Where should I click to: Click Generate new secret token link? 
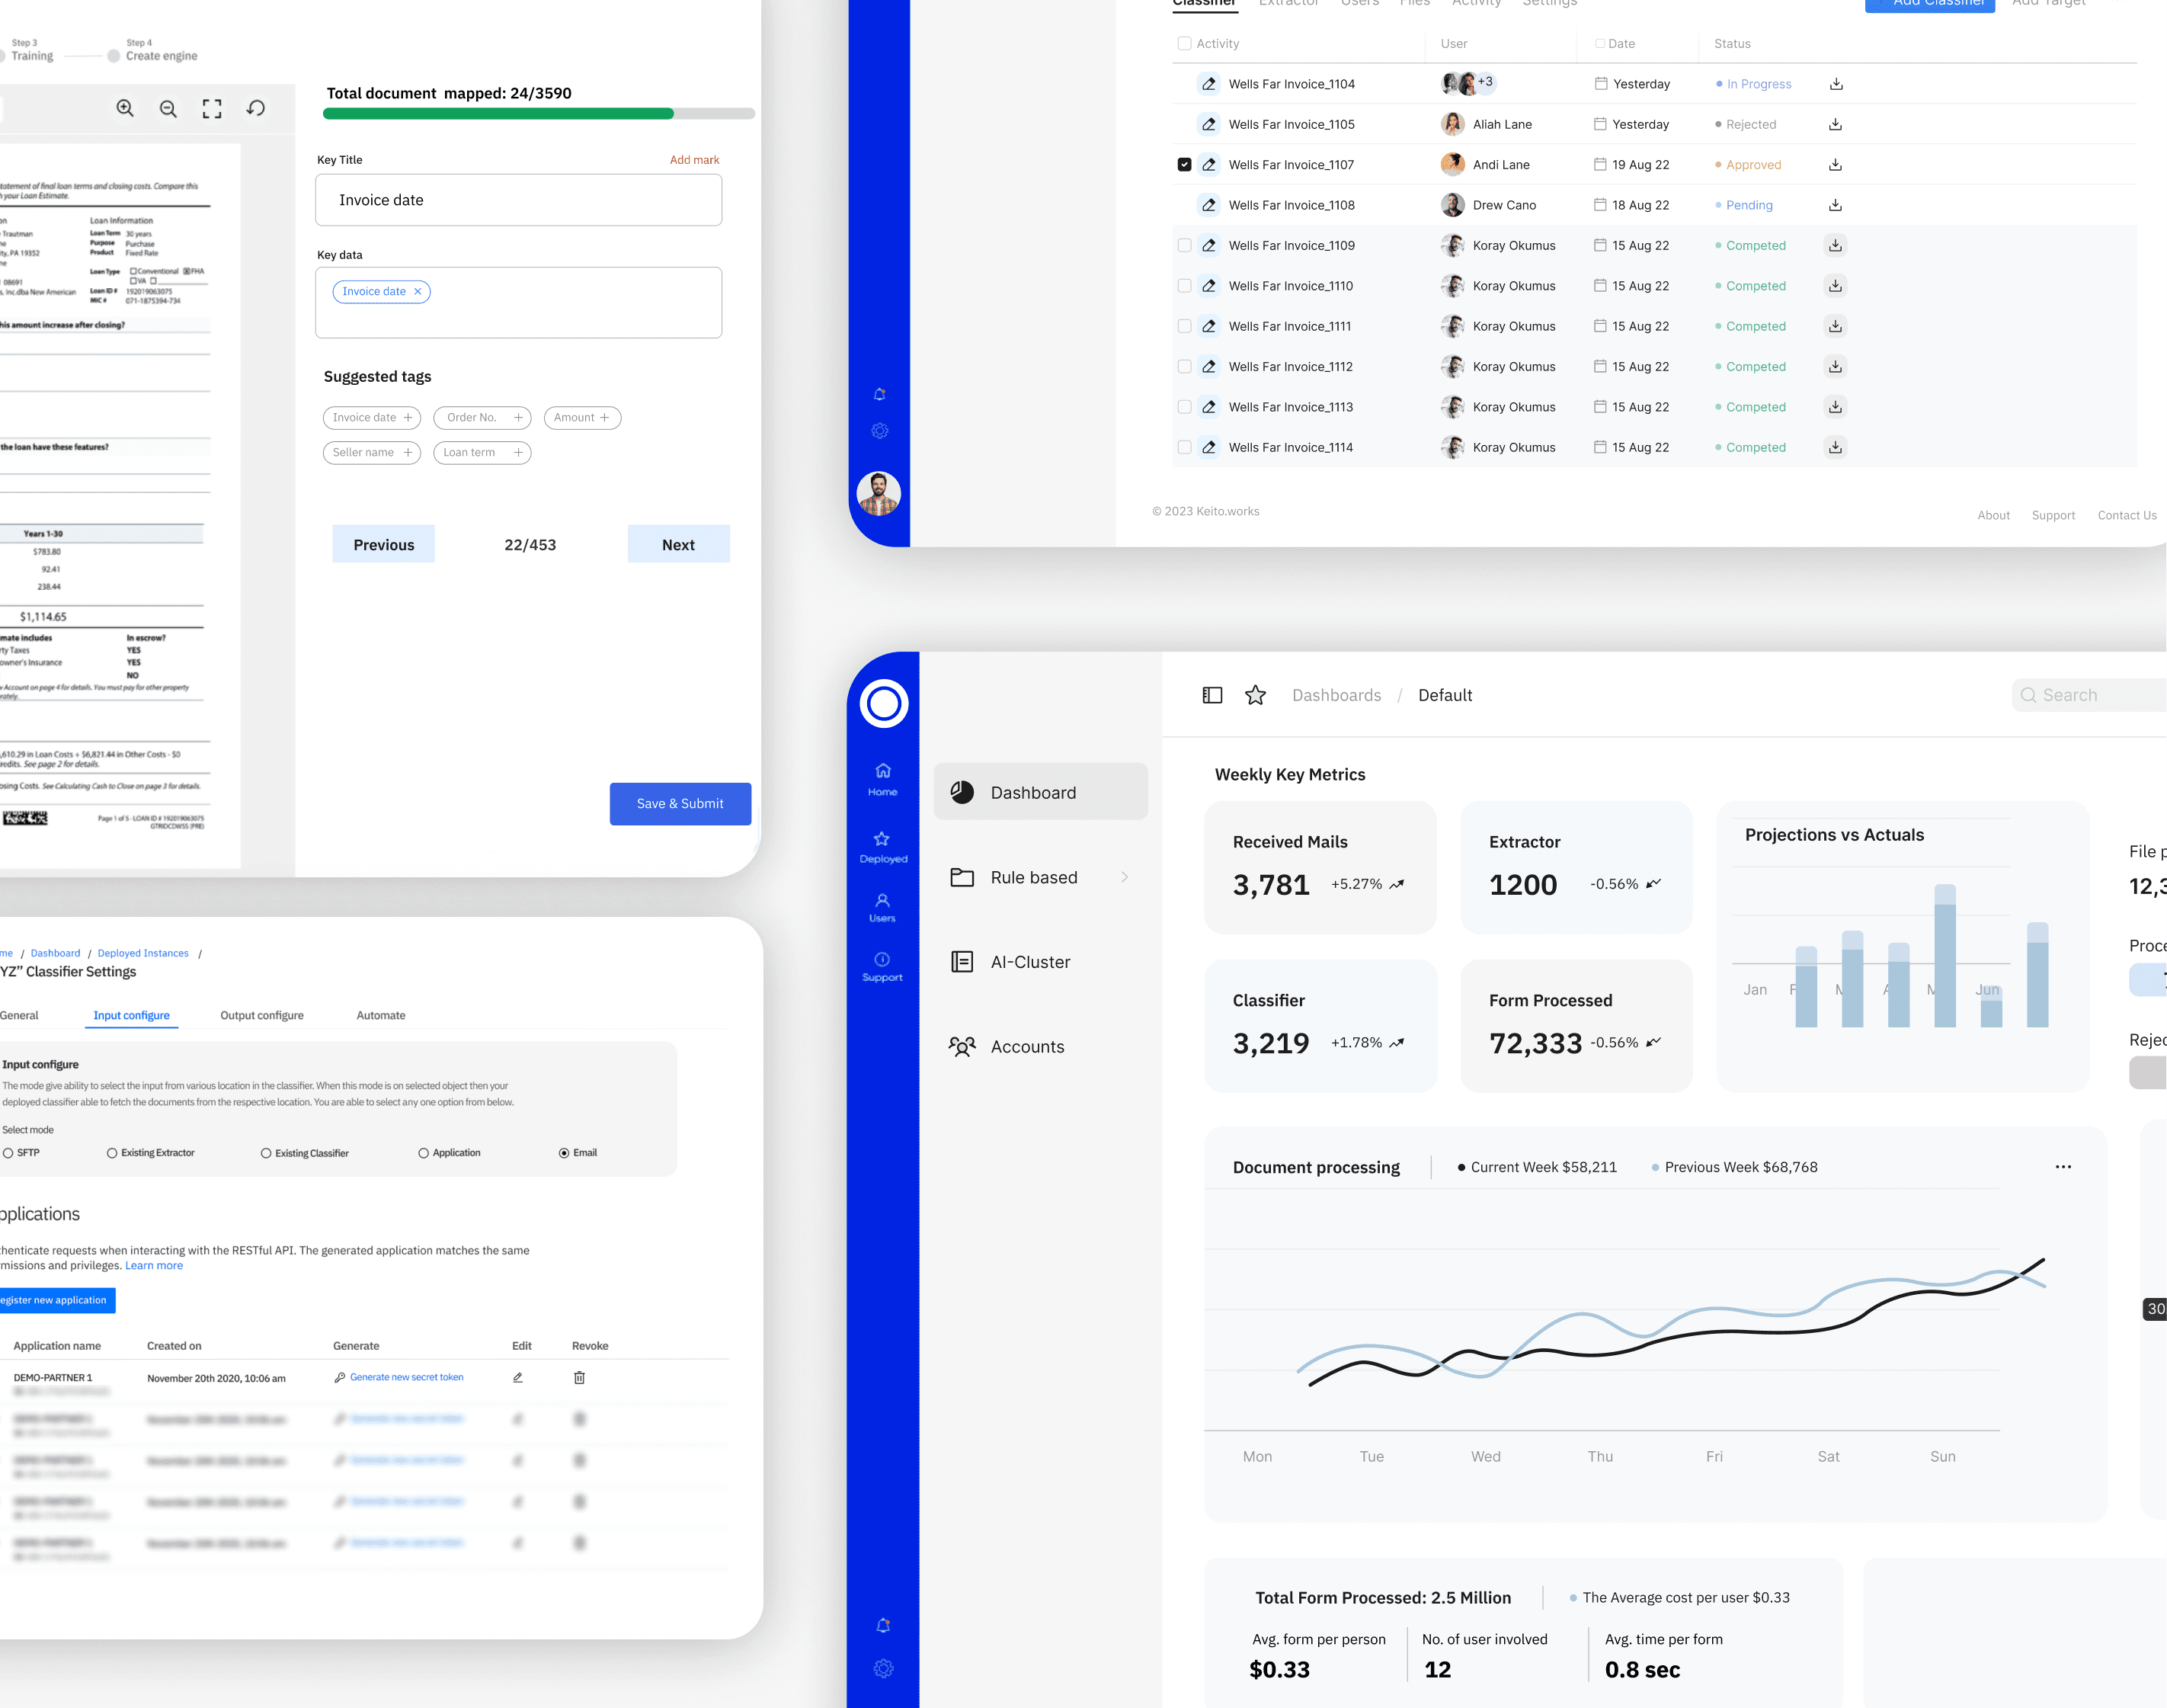(x=406, y=1377)
